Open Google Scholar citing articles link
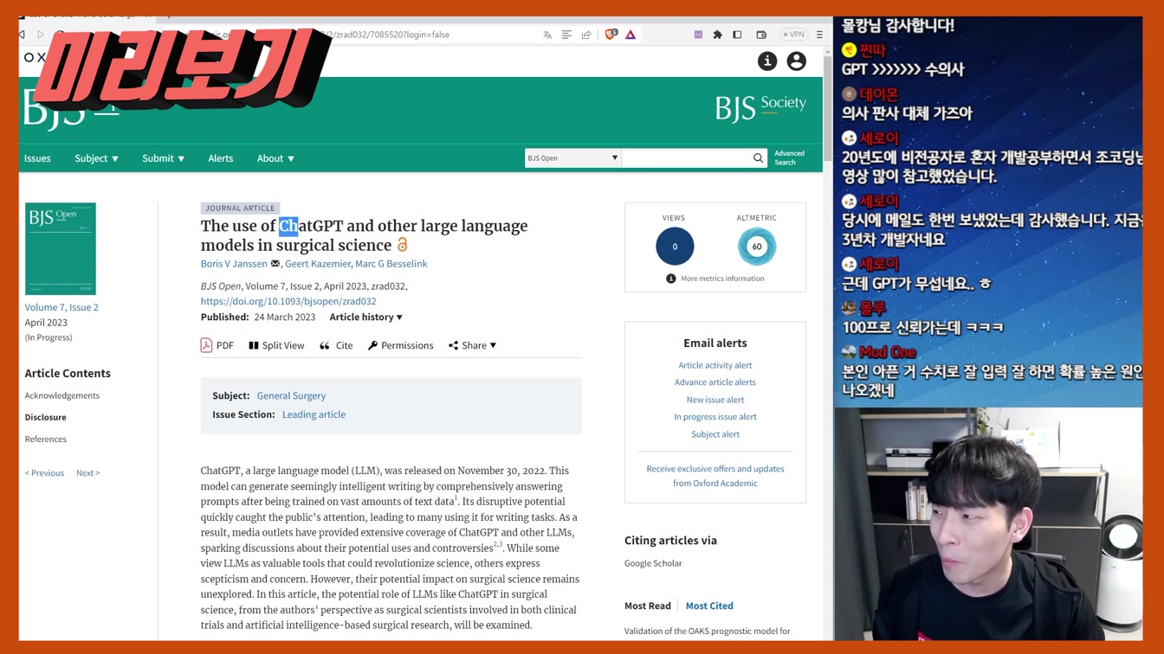 click(653, 563)
